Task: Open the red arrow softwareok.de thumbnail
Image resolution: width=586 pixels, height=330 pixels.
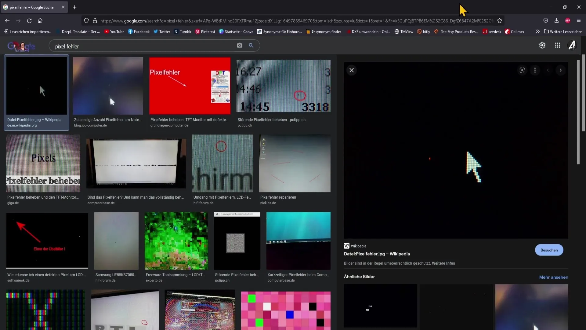Action: [x=47, y=241]
